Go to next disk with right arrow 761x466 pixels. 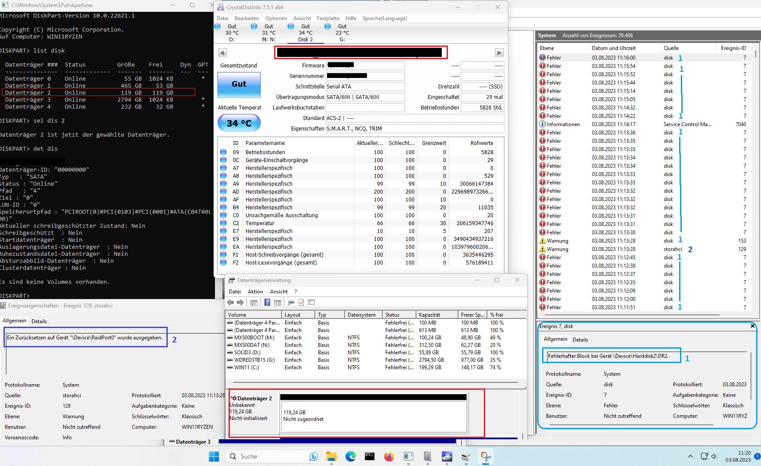pyautogui.click(x=499, y=53)
